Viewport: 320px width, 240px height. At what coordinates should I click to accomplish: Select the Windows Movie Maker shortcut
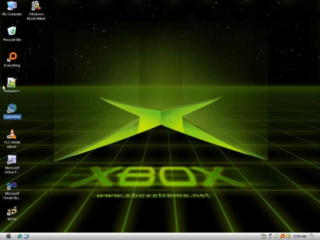tap(36, 11)
